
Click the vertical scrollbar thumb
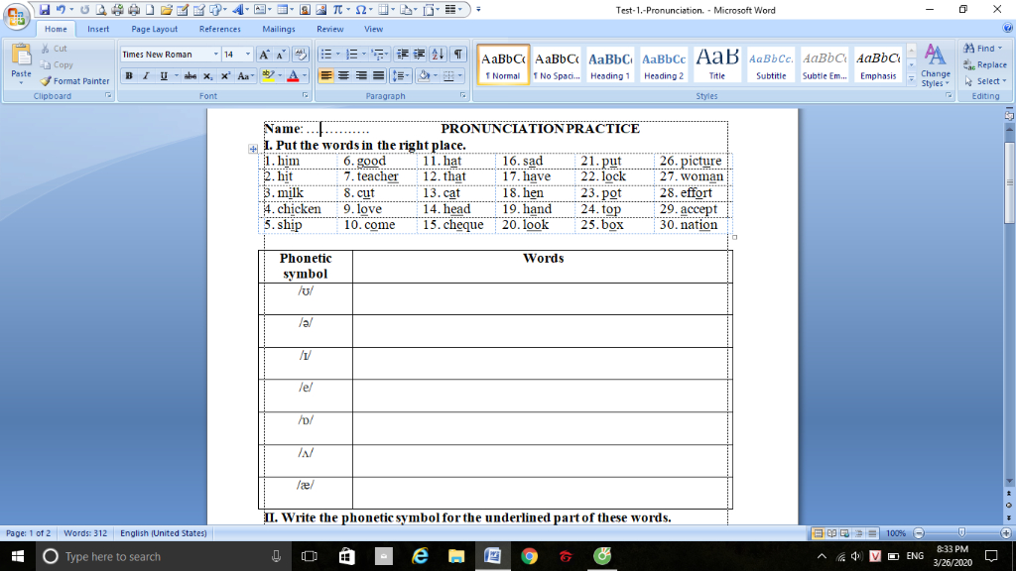(x=1009, y=182)
